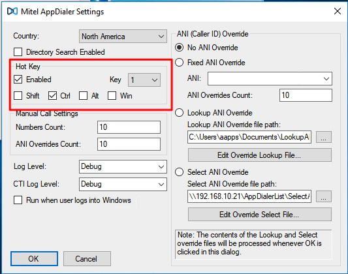The image size is (348, 274).
Task: Choose the Select ANI Override radio button
Action: [180, 172]
